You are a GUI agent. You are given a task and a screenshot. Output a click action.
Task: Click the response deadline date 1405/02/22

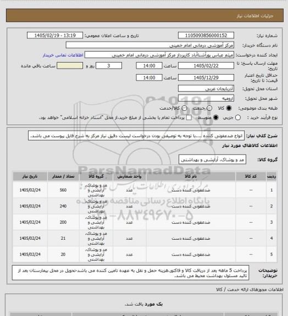pyautogui.click(x=206, y=66)
